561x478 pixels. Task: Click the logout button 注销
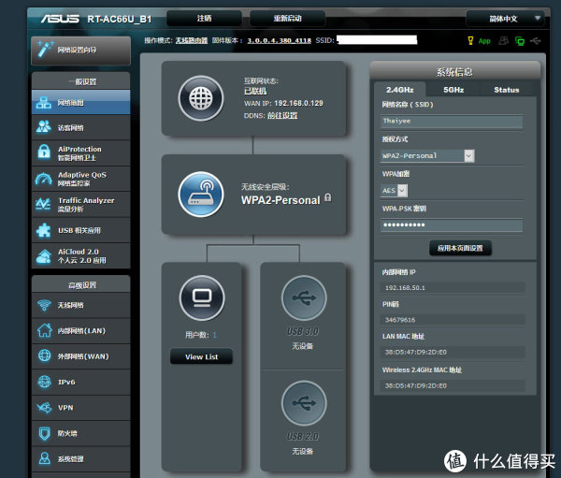pos(204,19)
